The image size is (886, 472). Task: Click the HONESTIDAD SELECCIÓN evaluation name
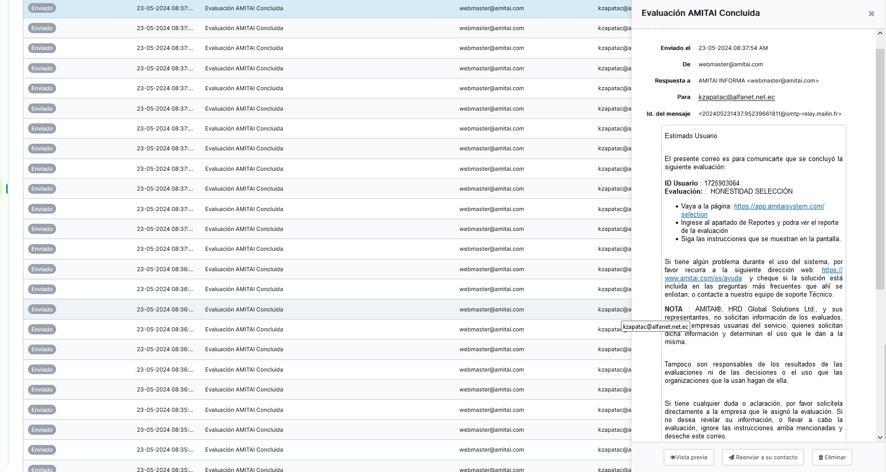(x=751, y=192)
